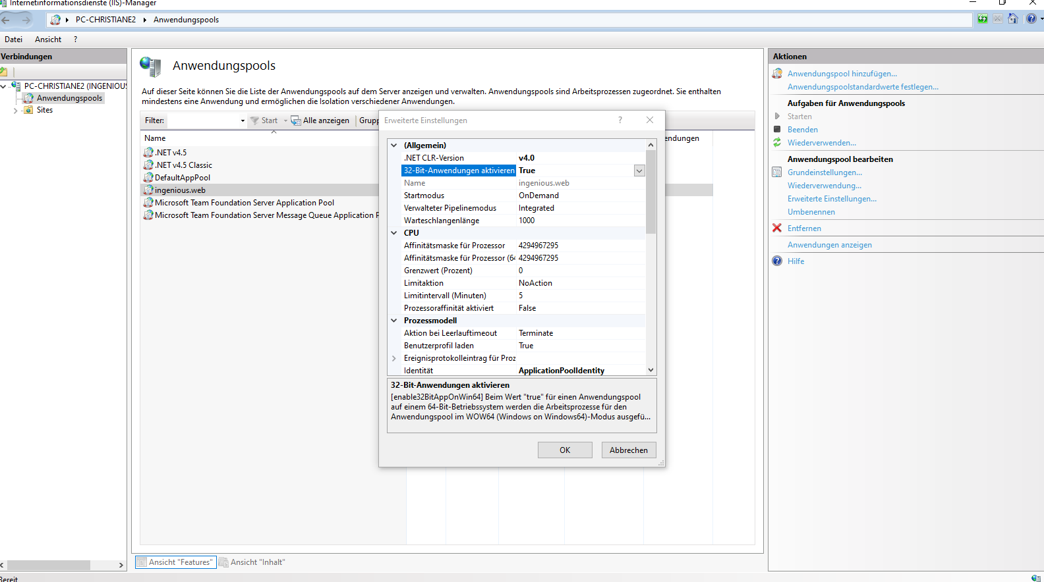Collapse the (Allgemein) section

(394, 145)
